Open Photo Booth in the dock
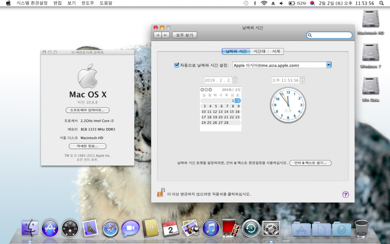 pyautogui.click(x=230, y=228)
